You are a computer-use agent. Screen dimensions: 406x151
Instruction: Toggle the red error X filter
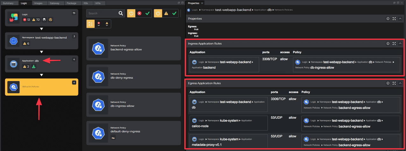pyautogui.click(x=139, y=13)
